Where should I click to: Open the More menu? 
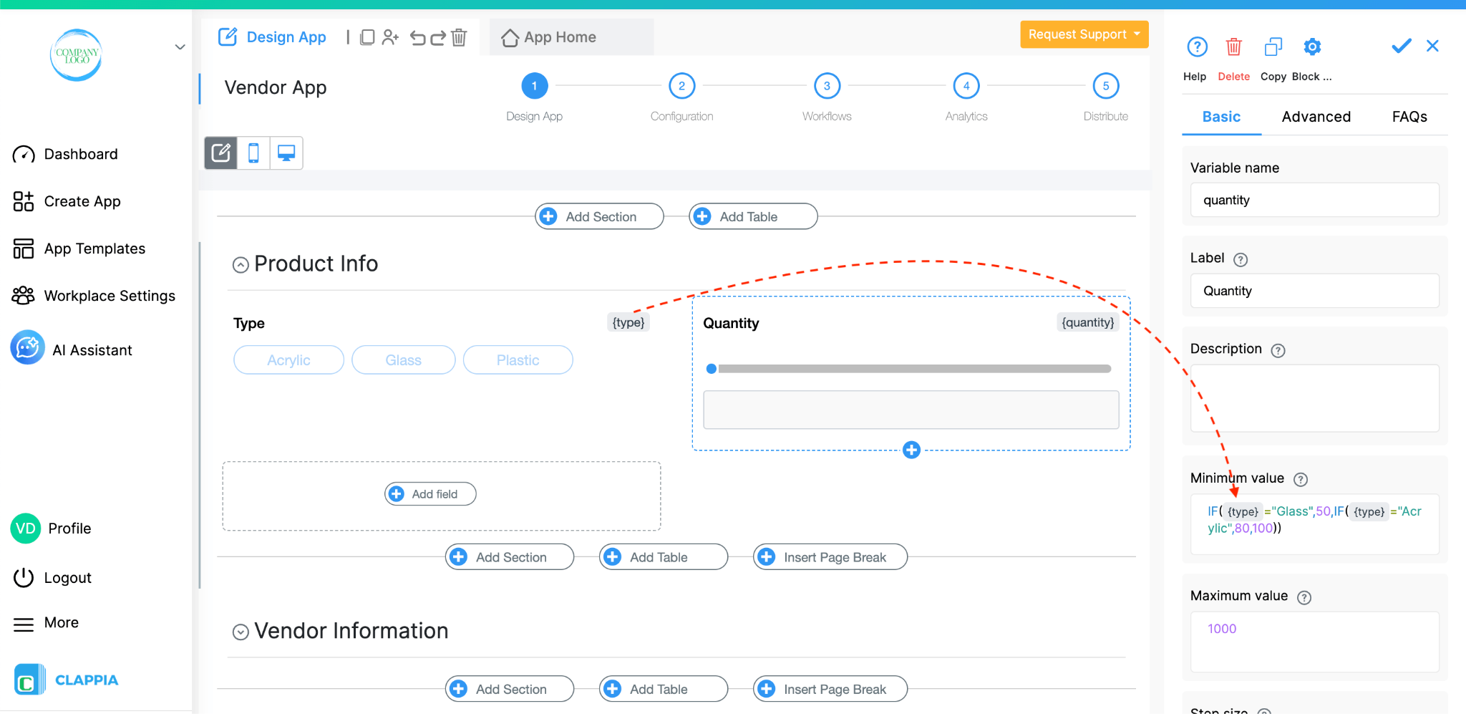coord(47,623)
